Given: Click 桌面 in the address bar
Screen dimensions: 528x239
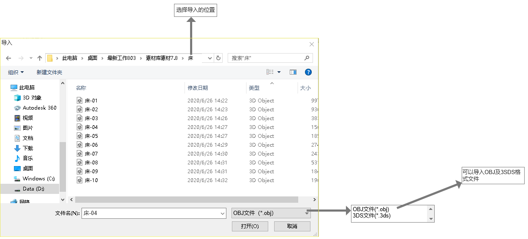Looking at the screenshot, I should (93, 58).
